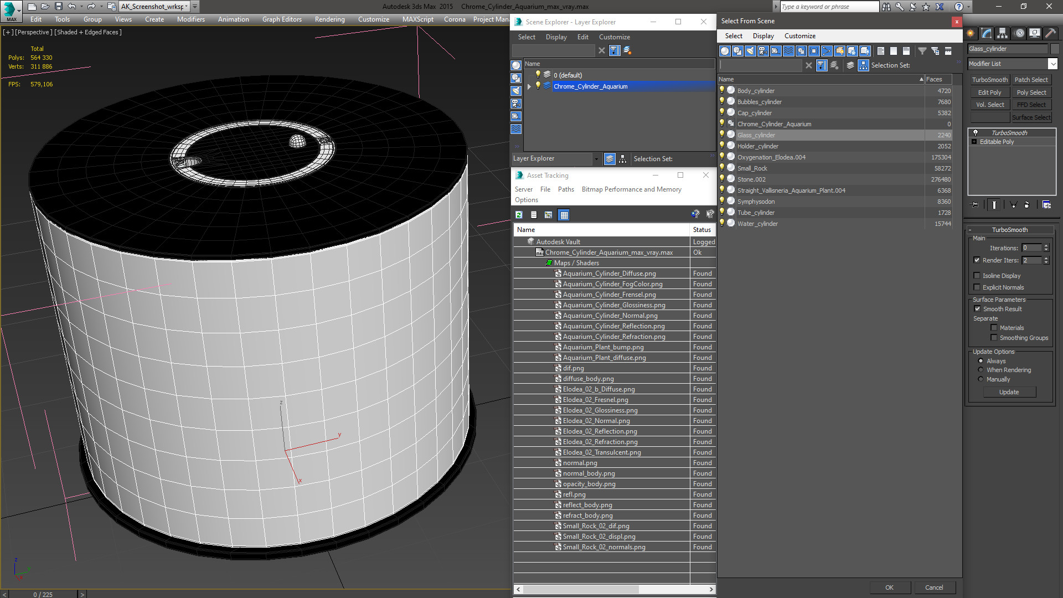Screen dimensions: 1063x598
Task: Click Sort by Hierarchy icon in Select From Scene
Action: pyautogui.click(x=864, y=65)
